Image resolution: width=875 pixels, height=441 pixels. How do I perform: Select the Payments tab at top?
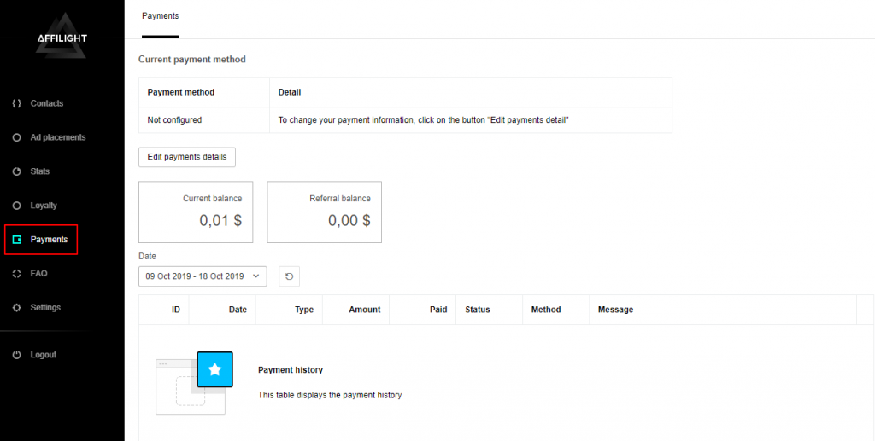click(x=160, y=16)
